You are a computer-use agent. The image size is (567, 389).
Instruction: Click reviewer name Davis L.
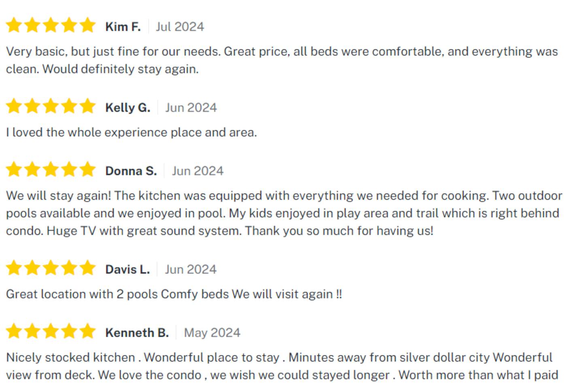(127, 269)
